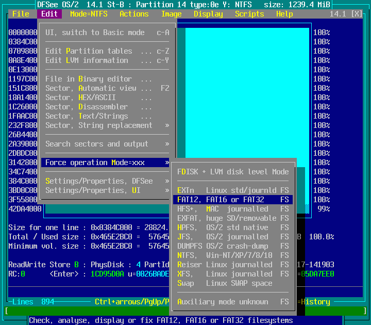Select DUMPFS OS/2 crash-dump FS mode
The width and height of the screenshot is (371, 325).
tap(233, 246)
